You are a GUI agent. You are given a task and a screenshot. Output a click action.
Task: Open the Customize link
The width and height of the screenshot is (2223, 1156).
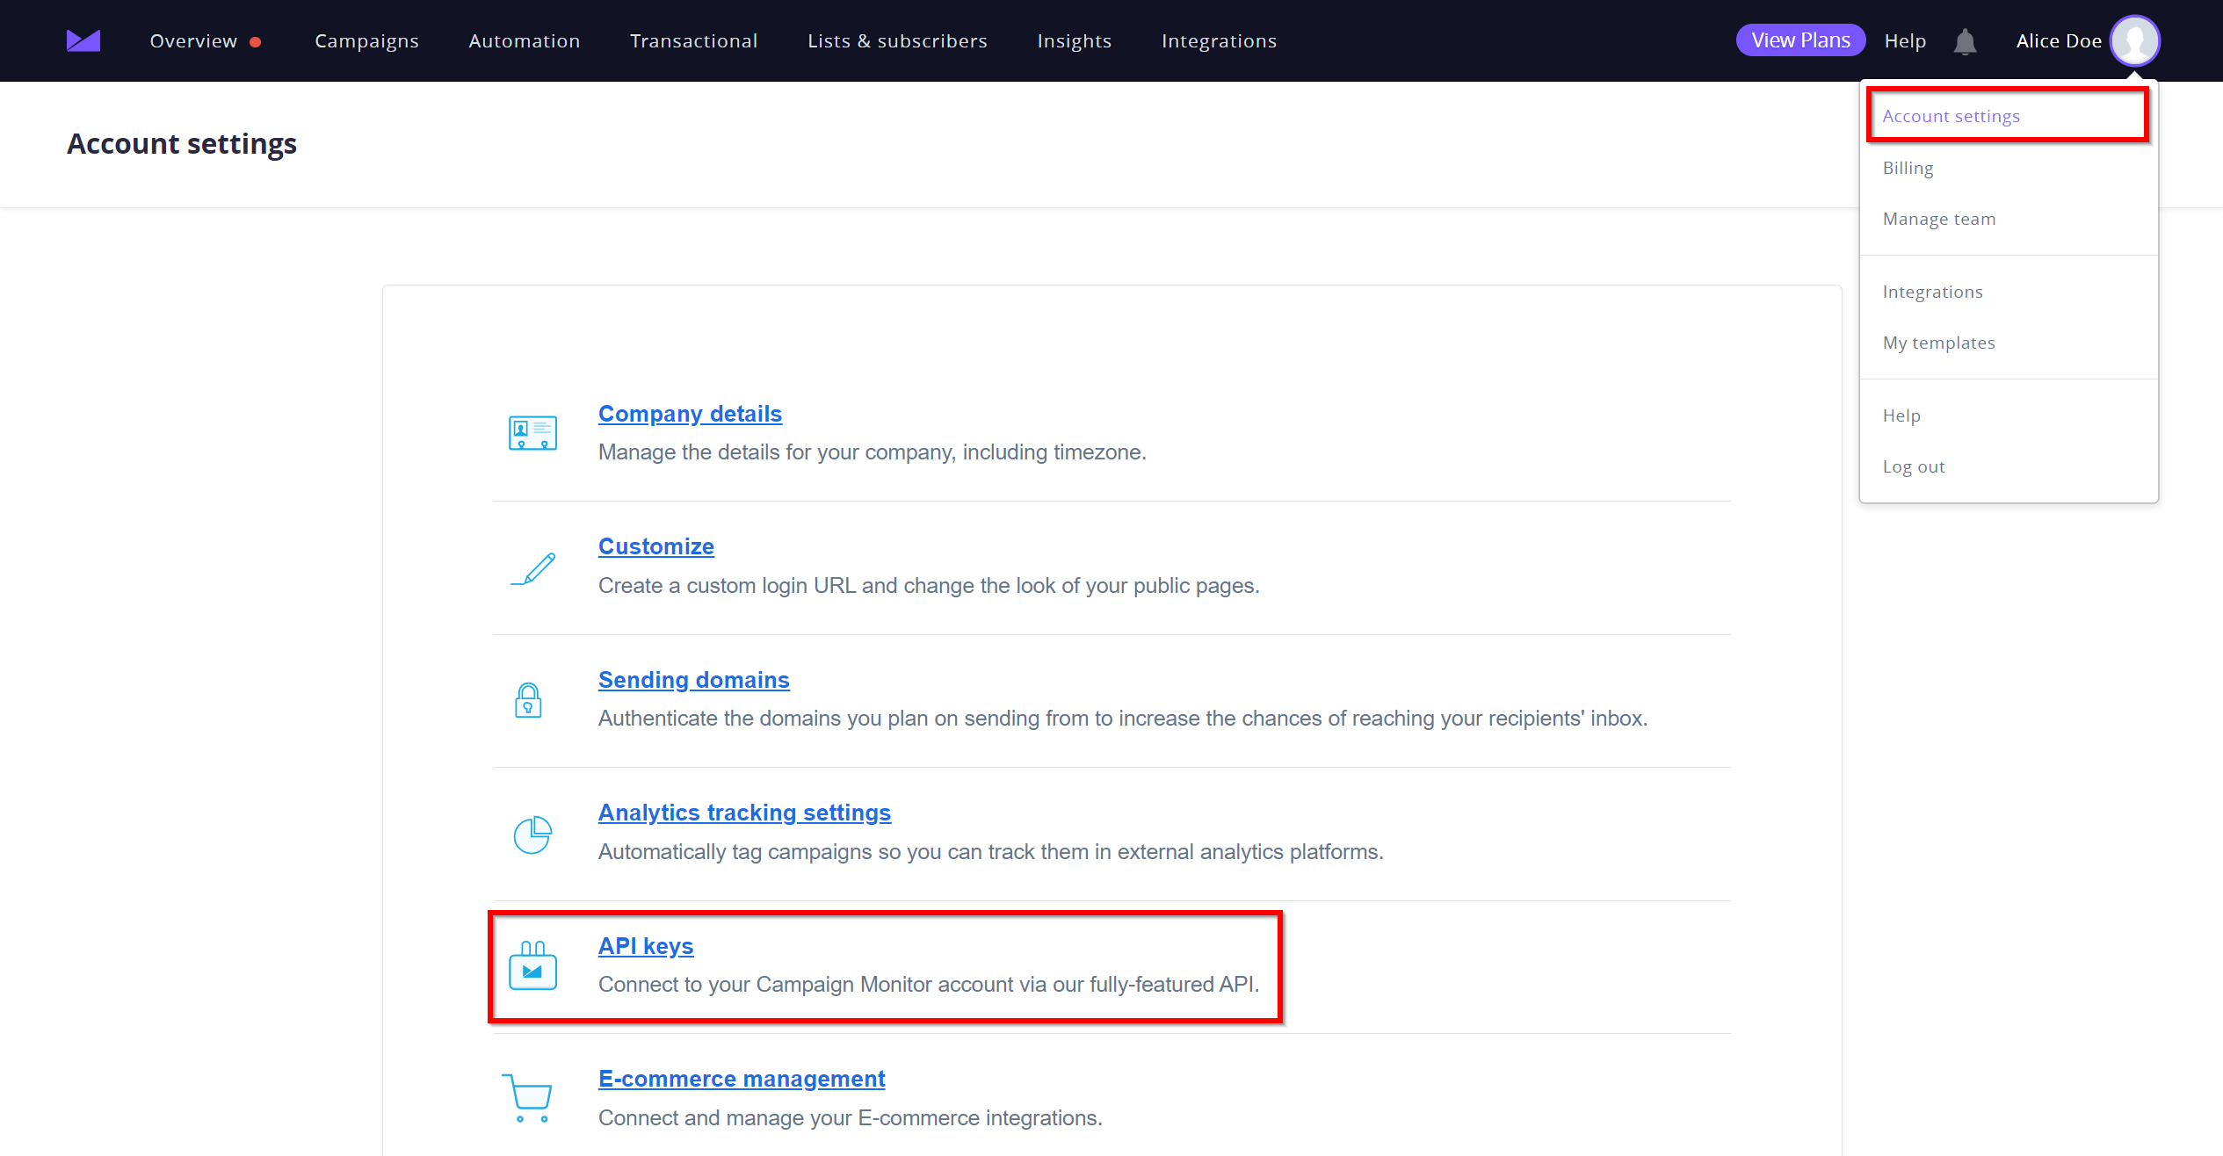(656, 546)
